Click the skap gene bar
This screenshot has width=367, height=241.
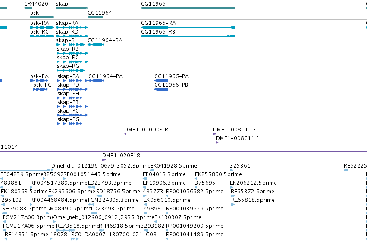(x=72, y=8)
